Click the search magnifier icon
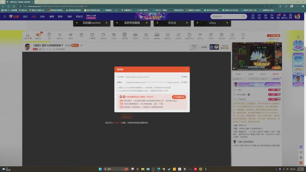Image resolution: width=306 pixels, height=172 pixels. [244, 16]
